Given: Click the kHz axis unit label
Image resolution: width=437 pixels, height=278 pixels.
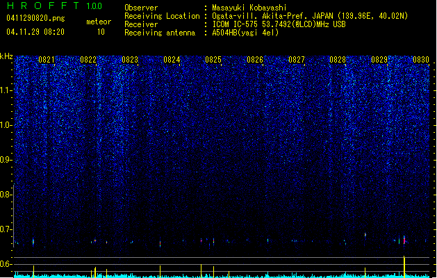Looking at the screenshot, I should coord(6,56).
